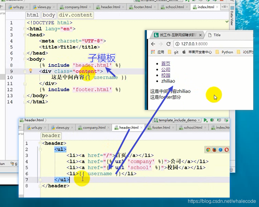Viewport: 259px width, 207px height.
Task: Close the 找工作 browser tab
Action: coord(200,35)
